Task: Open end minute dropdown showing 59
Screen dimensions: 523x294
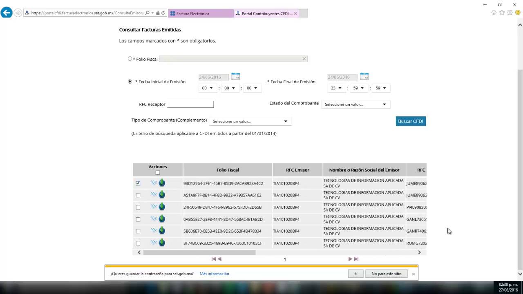Action: point(359,88)
